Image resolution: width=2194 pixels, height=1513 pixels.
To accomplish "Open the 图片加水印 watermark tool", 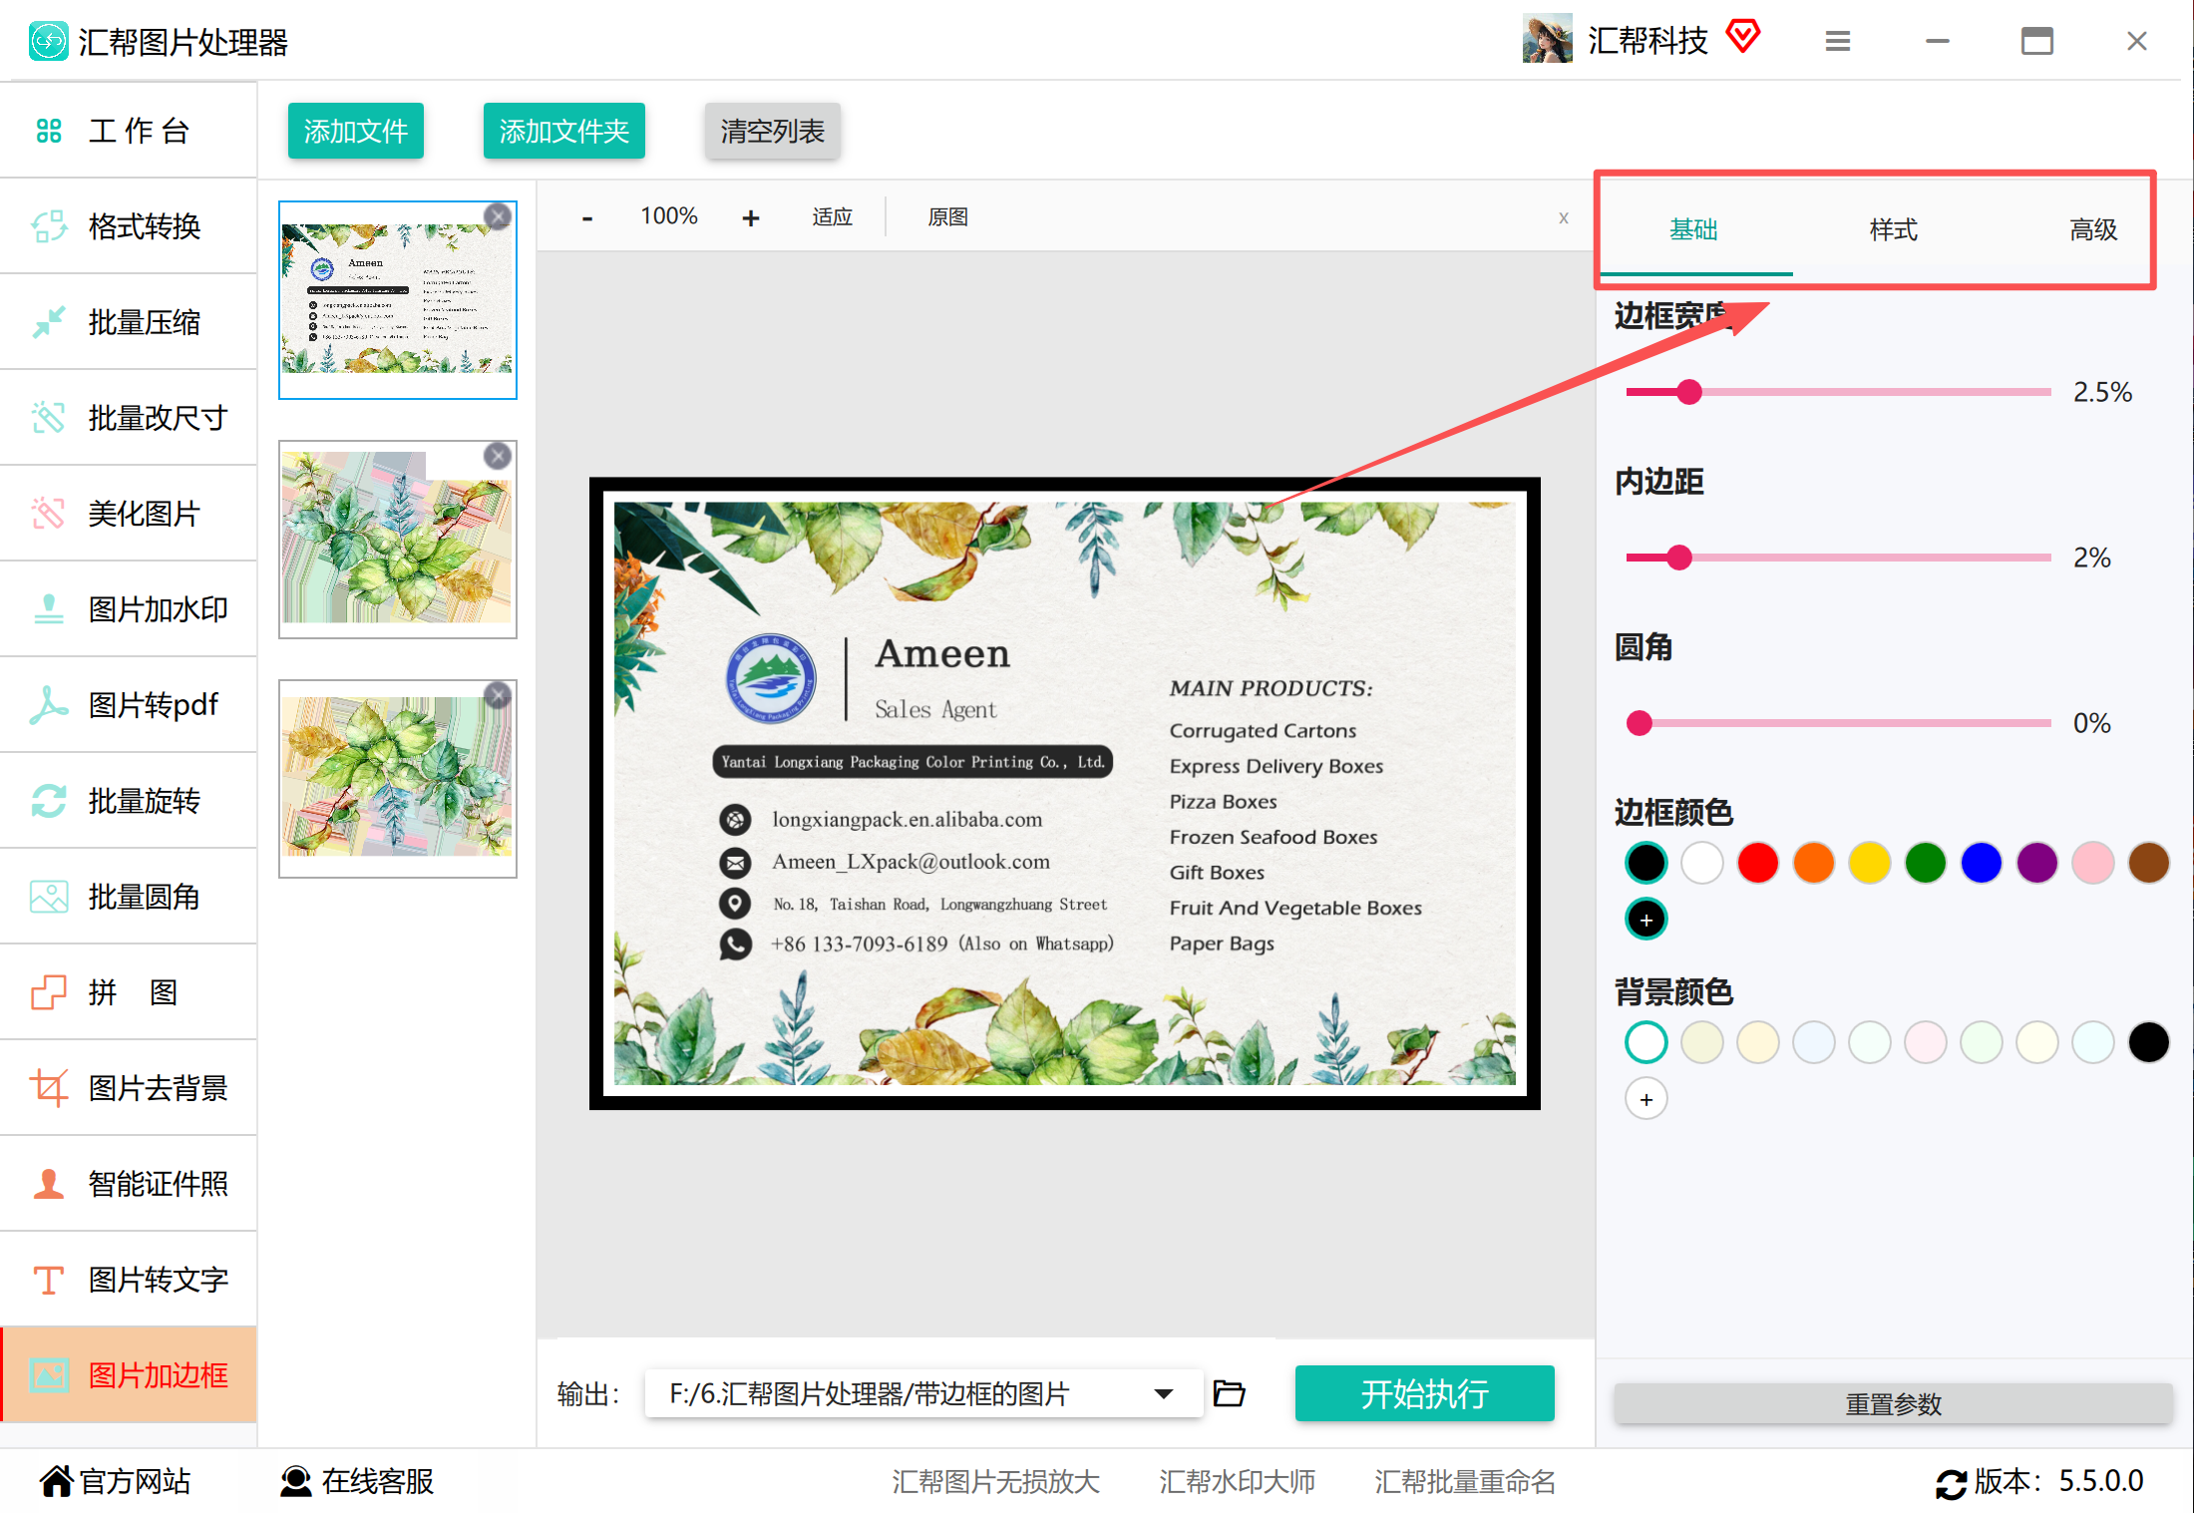I will point(129,609).
